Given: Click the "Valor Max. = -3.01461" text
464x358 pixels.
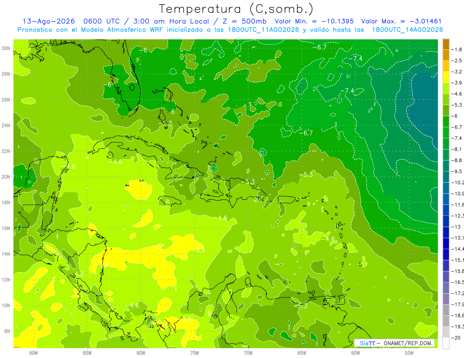Looking at the screenshot, I should [401, 22].
